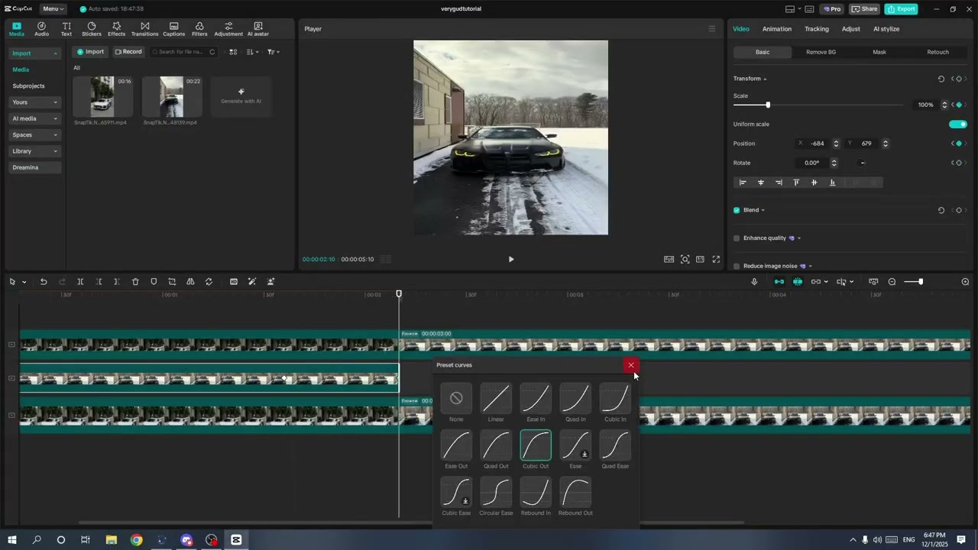Open the Captions panel

point(173,29)
